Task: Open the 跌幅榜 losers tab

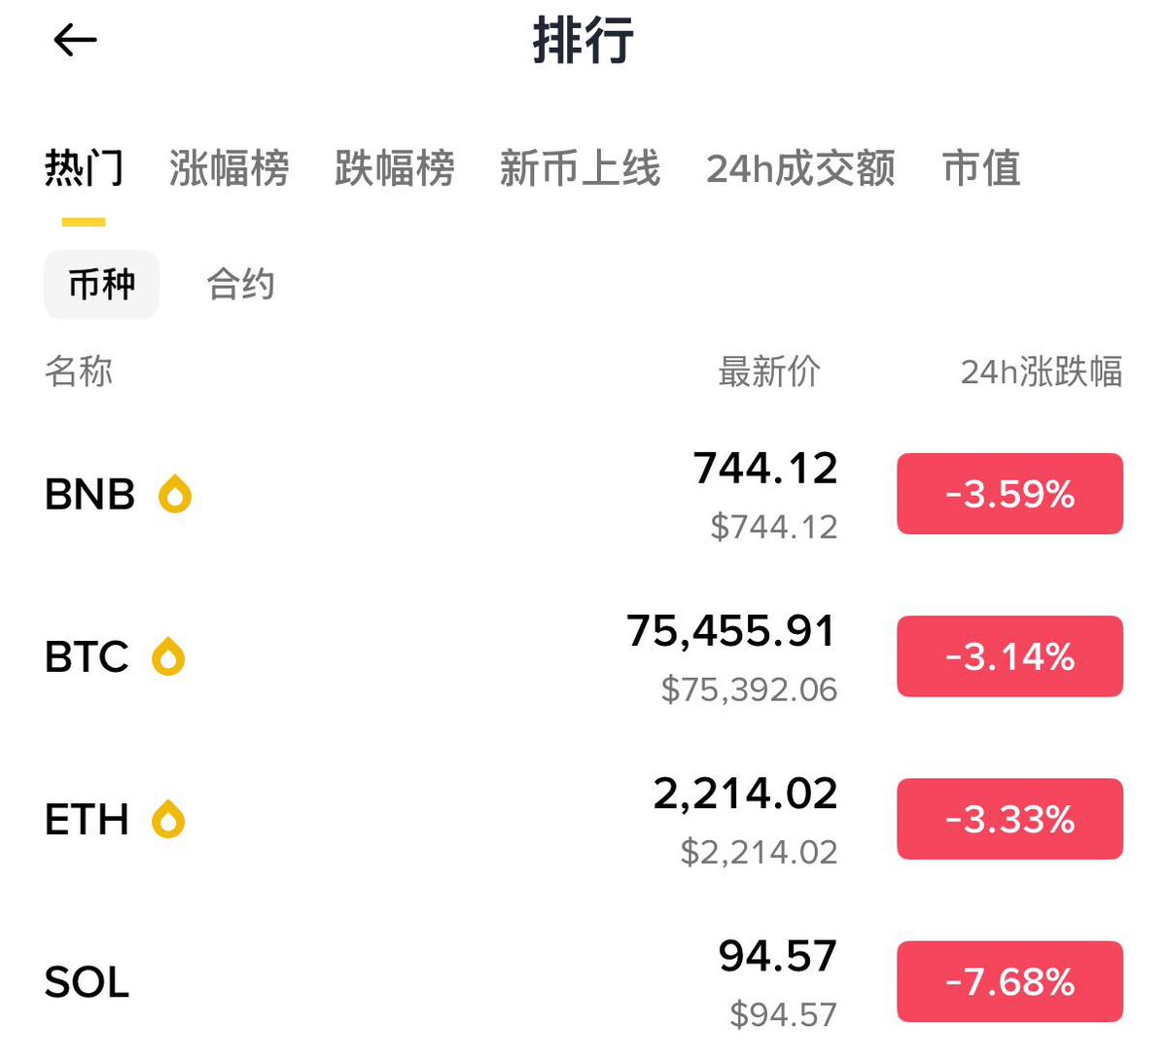Action: 394,168
